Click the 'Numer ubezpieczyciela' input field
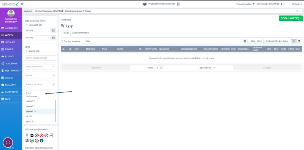Viewport: 304px width, 150px height. coord(40,58)
